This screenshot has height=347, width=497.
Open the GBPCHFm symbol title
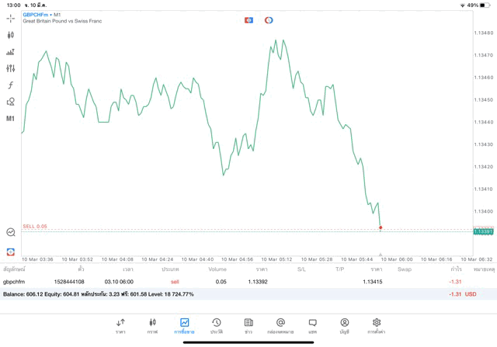(37, 14)
